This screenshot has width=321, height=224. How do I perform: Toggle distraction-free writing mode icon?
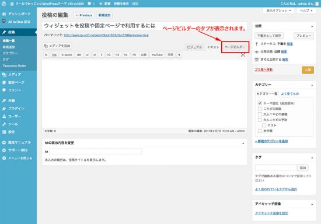243,55
